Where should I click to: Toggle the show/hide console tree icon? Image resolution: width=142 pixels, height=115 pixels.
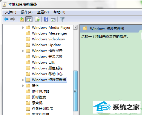pos(28,19)
